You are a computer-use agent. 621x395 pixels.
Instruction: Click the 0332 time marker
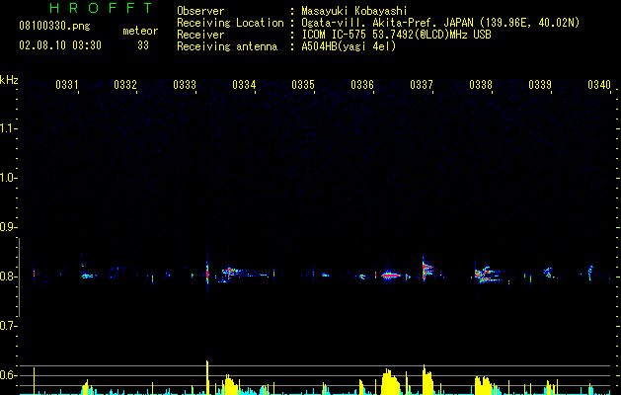125,85
